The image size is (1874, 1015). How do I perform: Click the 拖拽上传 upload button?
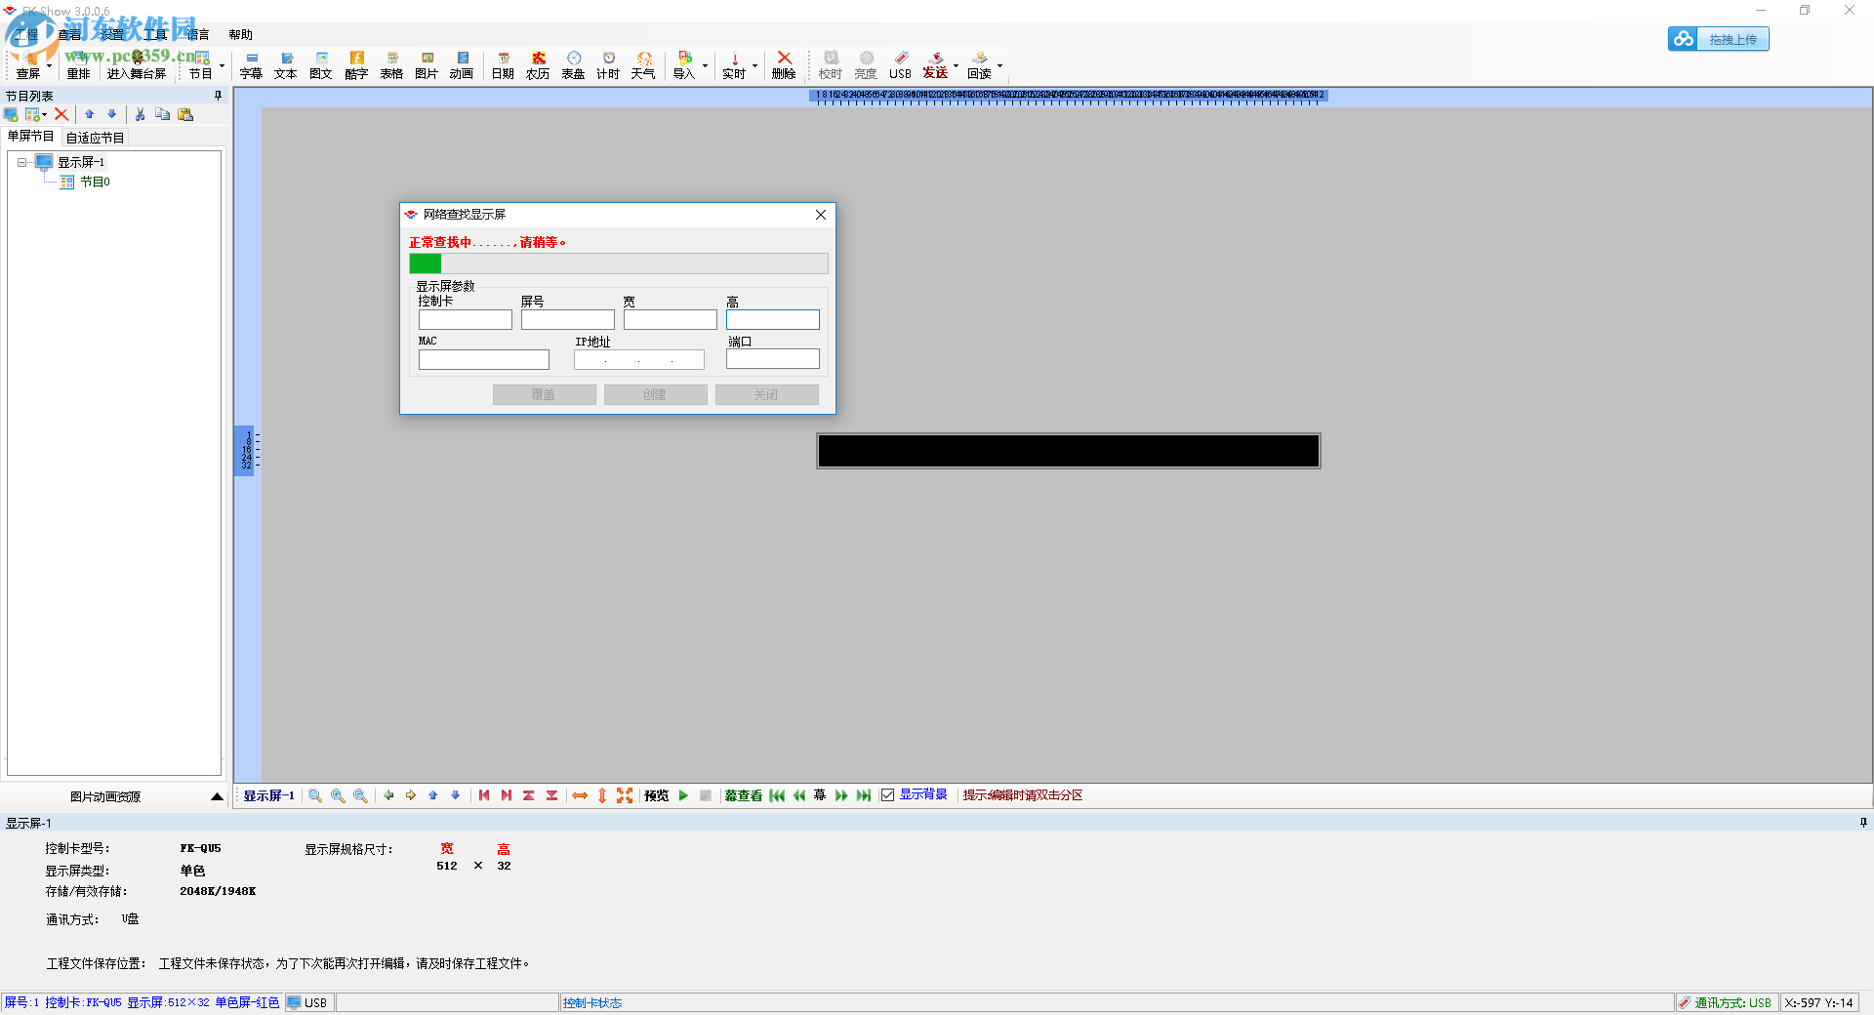(x=1719, y=39)
